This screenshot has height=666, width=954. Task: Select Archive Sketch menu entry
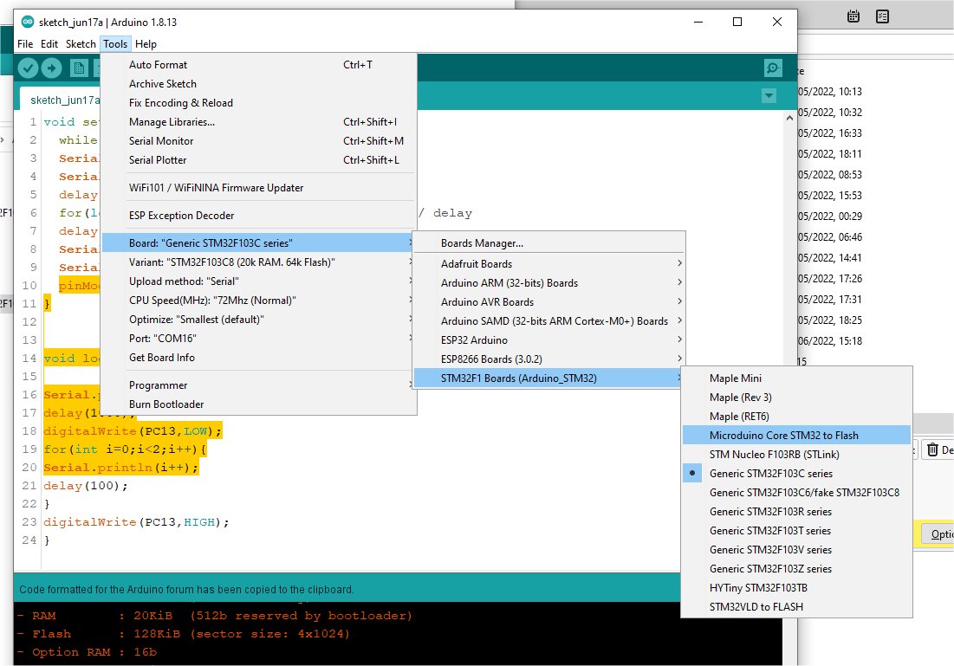tap(259, 84)
